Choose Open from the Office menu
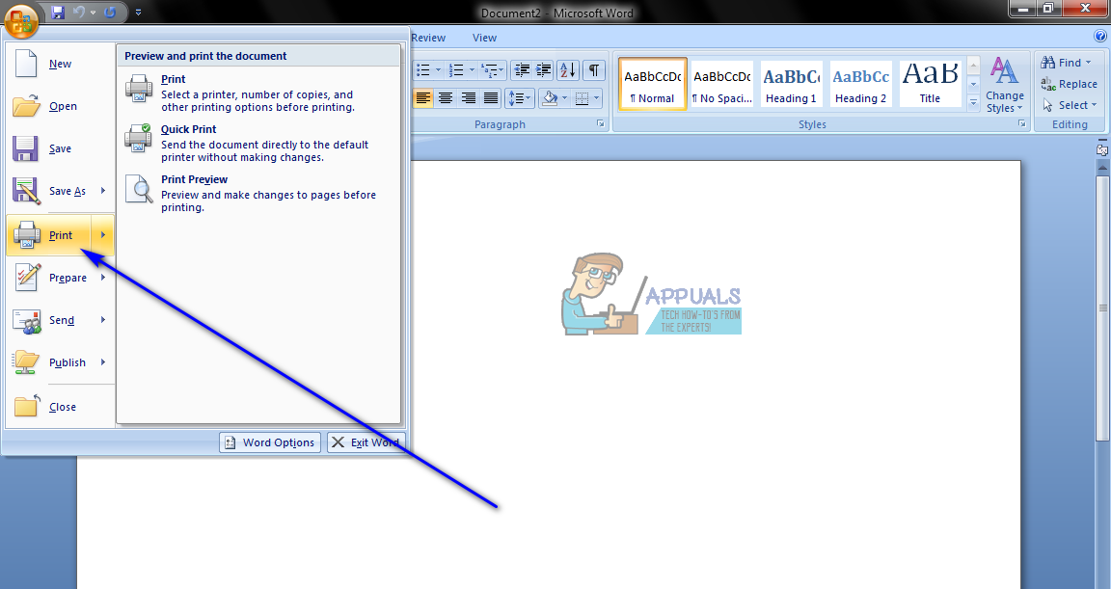Viewport: 1111px width, 589px height. click(x=60, y=106)
